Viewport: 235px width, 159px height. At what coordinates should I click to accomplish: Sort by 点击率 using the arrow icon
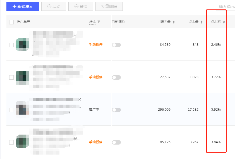click(x=224, y=22)
